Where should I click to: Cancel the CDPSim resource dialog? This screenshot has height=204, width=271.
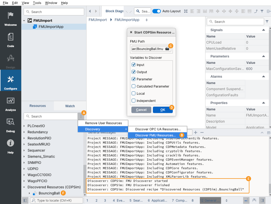141,110
